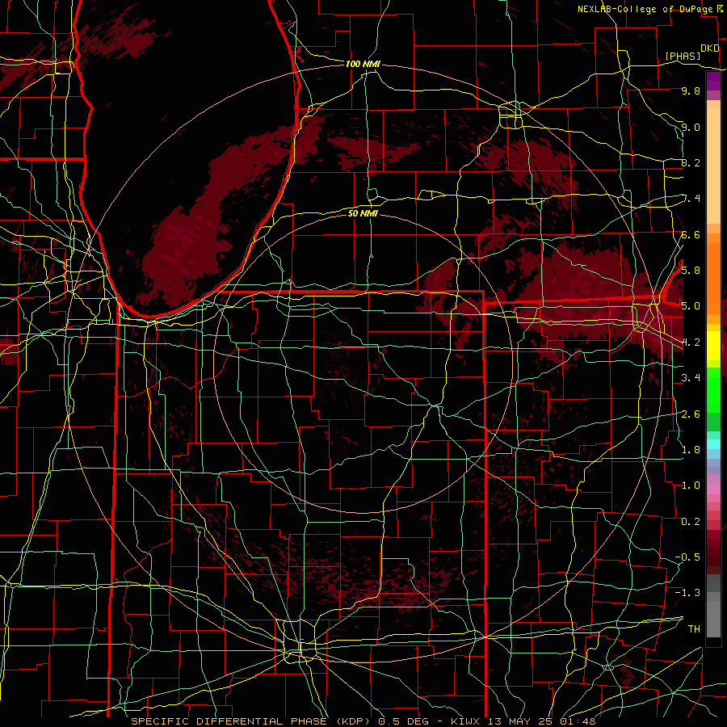Image resolution: width=727 pixels, height=727 pixels.
Task: Click the [PHAS] legend heading
Action: 683,57
